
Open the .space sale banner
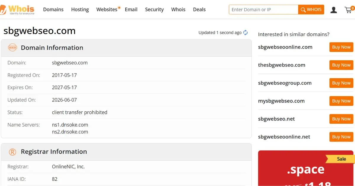[x=306, y=168]
